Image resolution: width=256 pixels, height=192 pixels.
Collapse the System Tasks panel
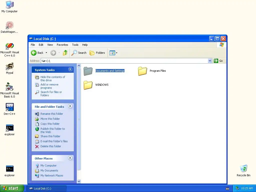pos(70,69)
